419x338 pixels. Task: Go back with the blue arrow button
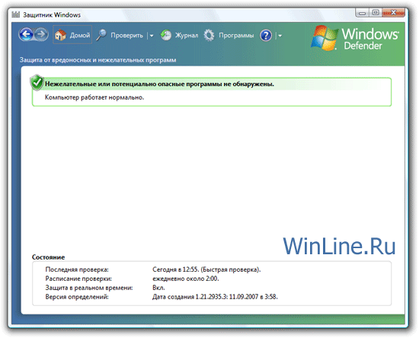(x=26, y=34)
